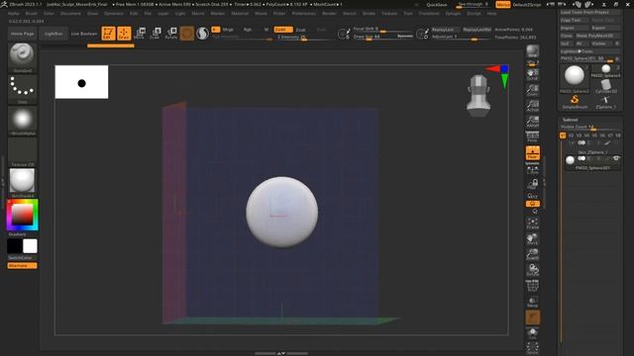Image resolution: width=634 pixels, height=356 pixels.
Task: Click the Actual size icon
Action: 533,106
